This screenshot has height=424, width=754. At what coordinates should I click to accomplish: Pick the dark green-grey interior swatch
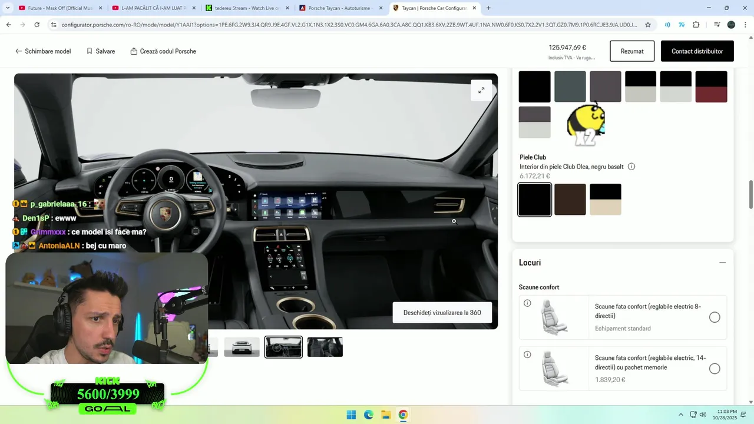(570, 87)
